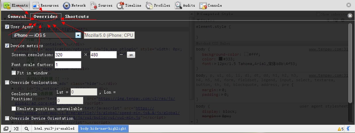Enable Override Geolocation checkbox
355x133 pixels.
click(x=7, y=82)
